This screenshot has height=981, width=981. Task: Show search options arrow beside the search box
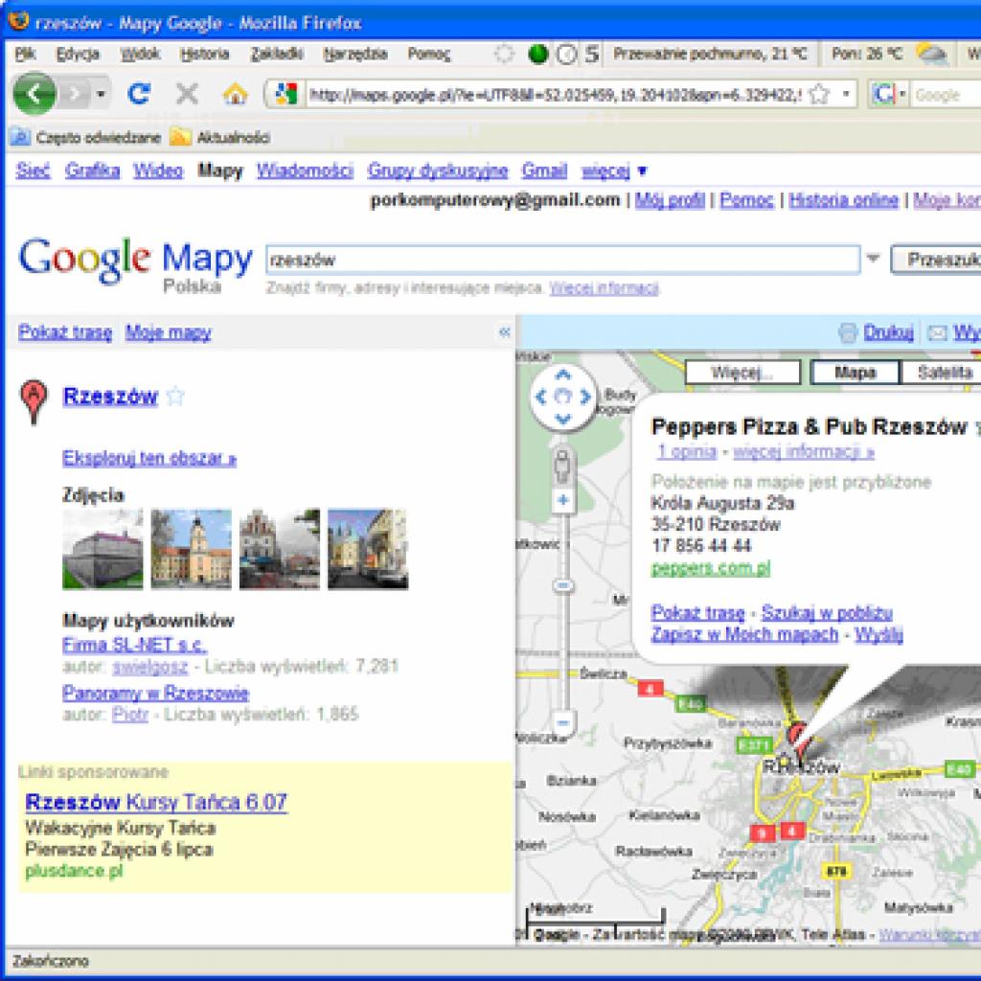[873, 259]
